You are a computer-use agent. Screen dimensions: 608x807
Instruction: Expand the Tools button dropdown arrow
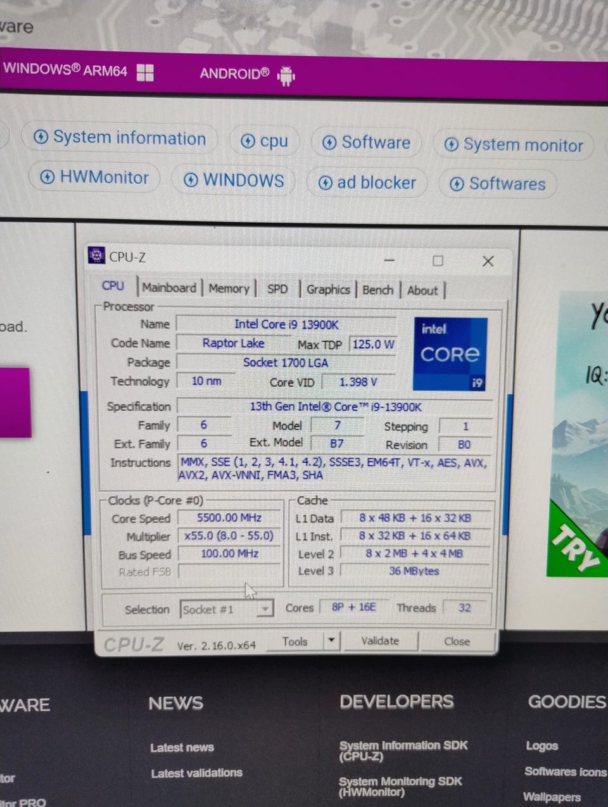(331, 641)
